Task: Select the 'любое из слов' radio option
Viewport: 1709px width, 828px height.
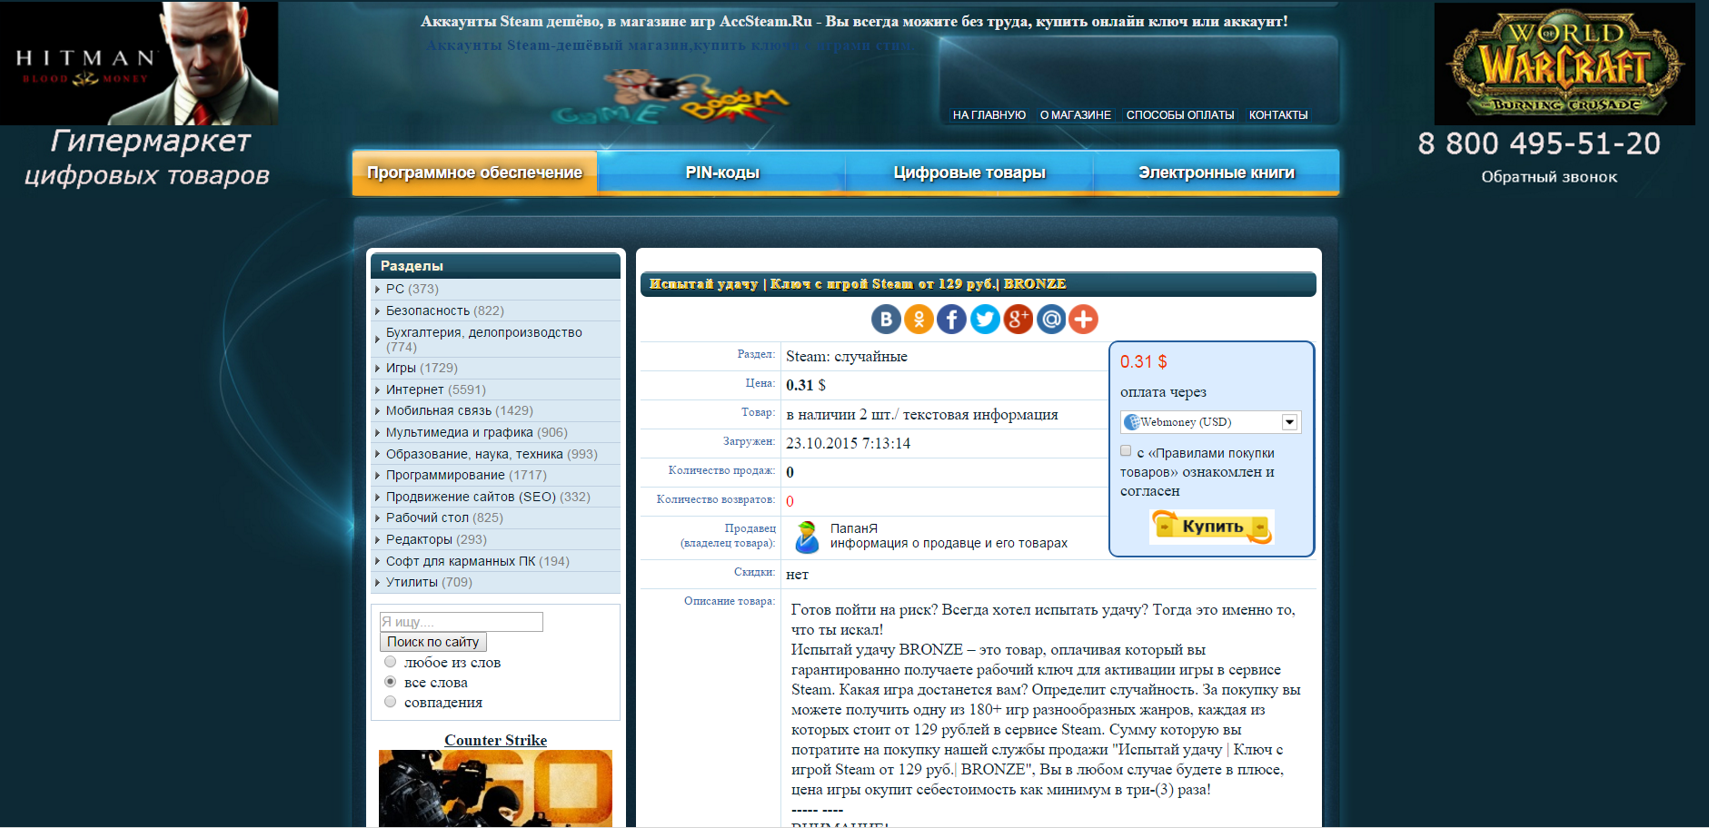Action: point(391,662)
